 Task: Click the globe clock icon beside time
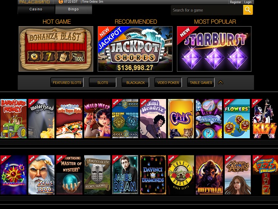pyautogui.click(x=61, y=2)
